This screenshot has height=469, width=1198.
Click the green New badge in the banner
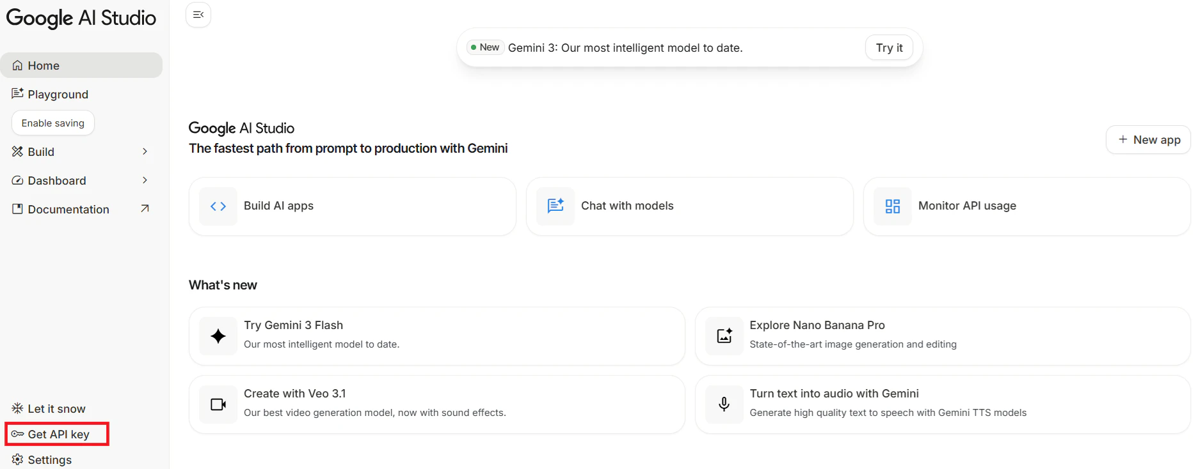pyautogui.click(x=485, y=47)
